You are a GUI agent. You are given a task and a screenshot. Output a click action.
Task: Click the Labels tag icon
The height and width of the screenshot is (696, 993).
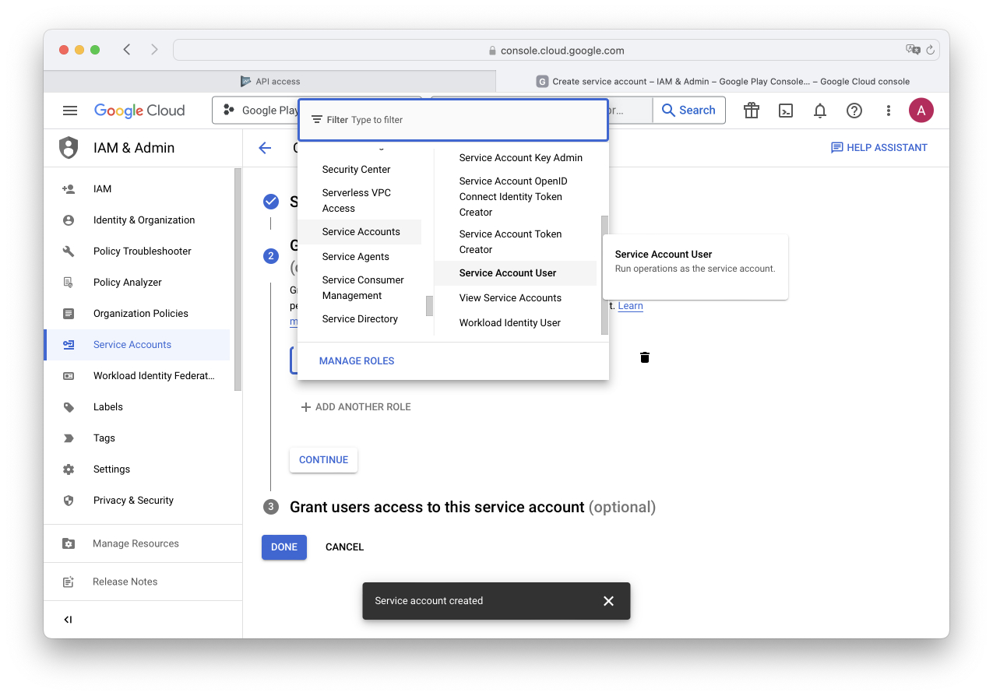(69, 407)
